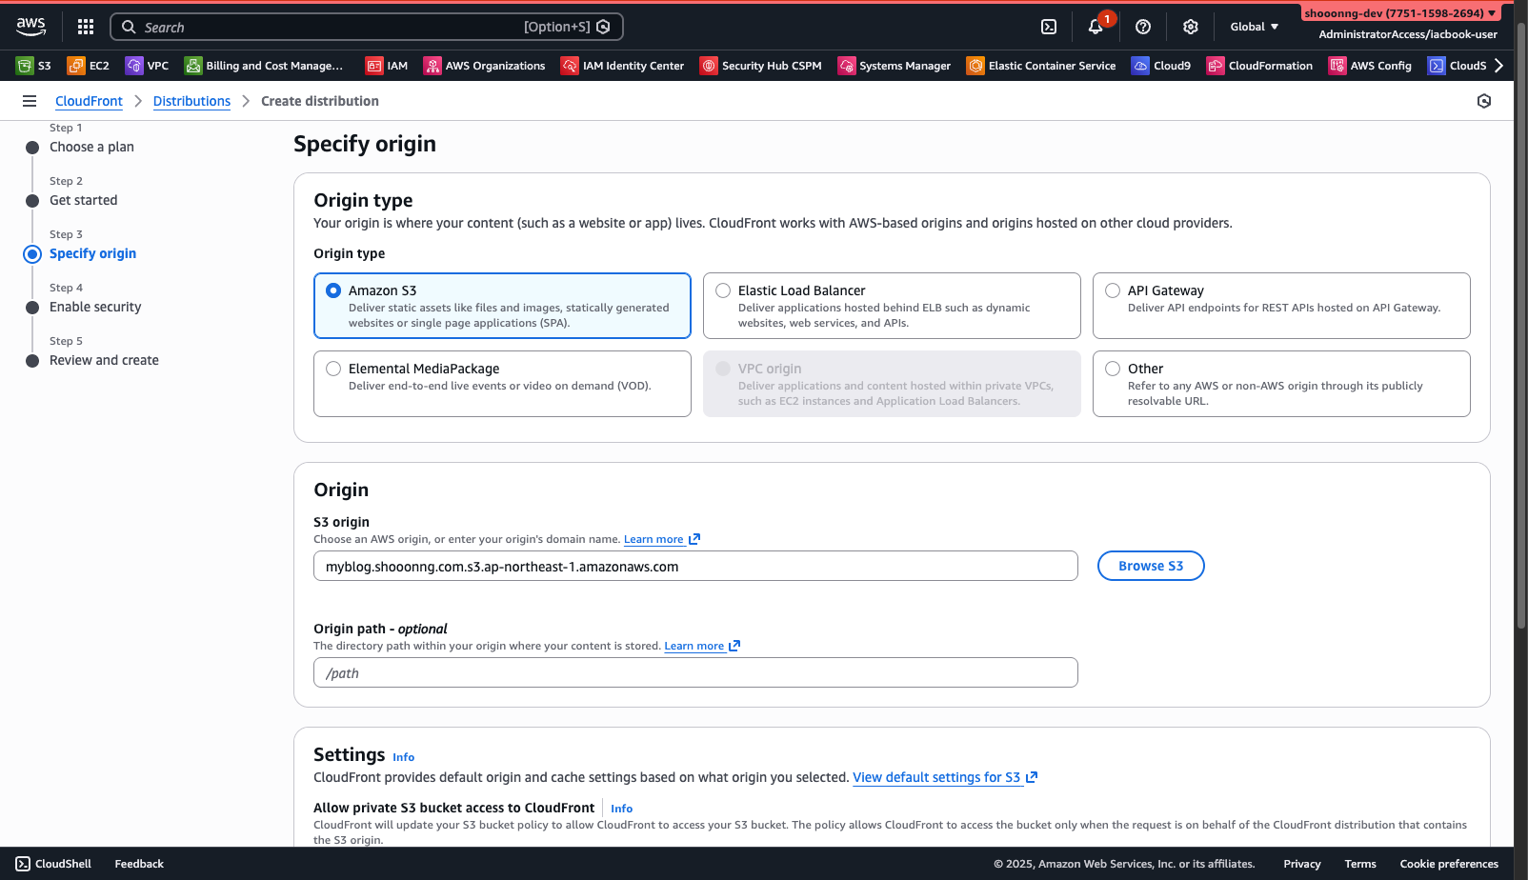Open Cookie preferences in footer

[x=1449, y=864]
